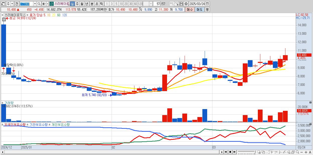Stop the chart replay

[x=230, y=152]
